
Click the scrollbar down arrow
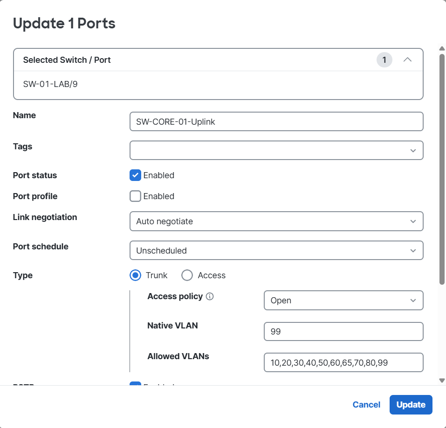[x=442, y=381]
